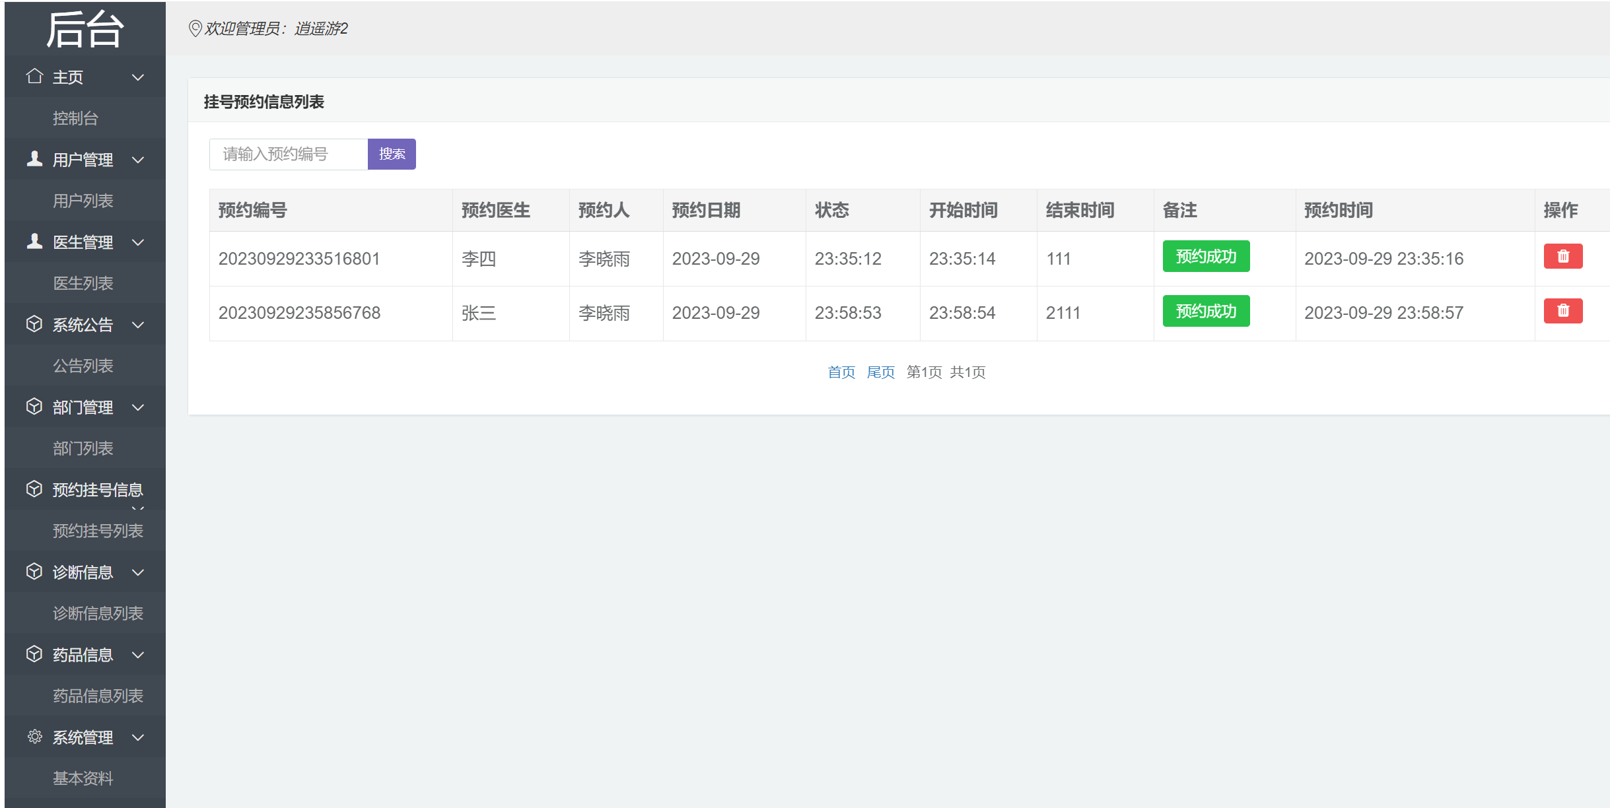The image size is (1610, 808).
Task: Select the cube icon beside 部门管理
Action: pyautogui.click(x=34, y=407)
